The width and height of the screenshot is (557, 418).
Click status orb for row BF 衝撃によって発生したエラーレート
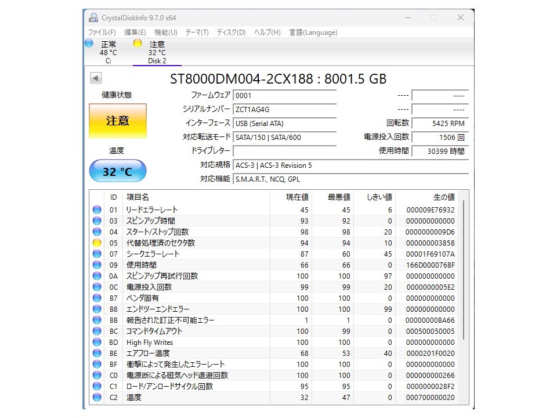tap(97, 364)
